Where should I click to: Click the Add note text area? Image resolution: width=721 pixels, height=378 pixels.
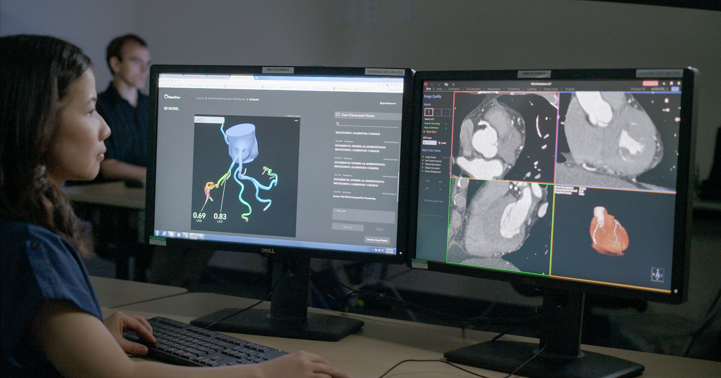click(x=363, y=215)
